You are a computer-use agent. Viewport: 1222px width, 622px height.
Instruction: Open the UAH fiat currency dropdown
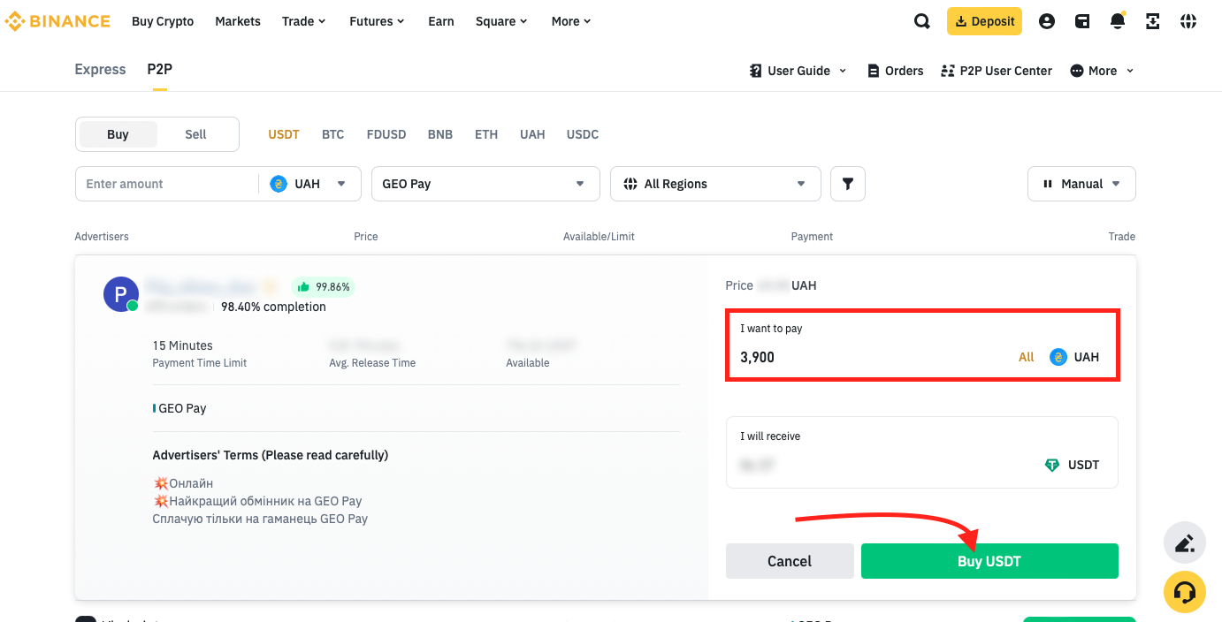click(310, 184)
